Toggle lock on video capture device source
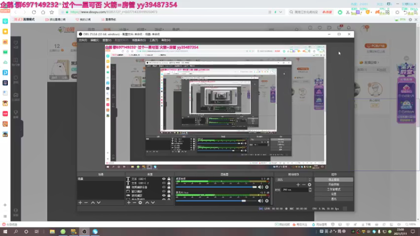 click(169, 187)
